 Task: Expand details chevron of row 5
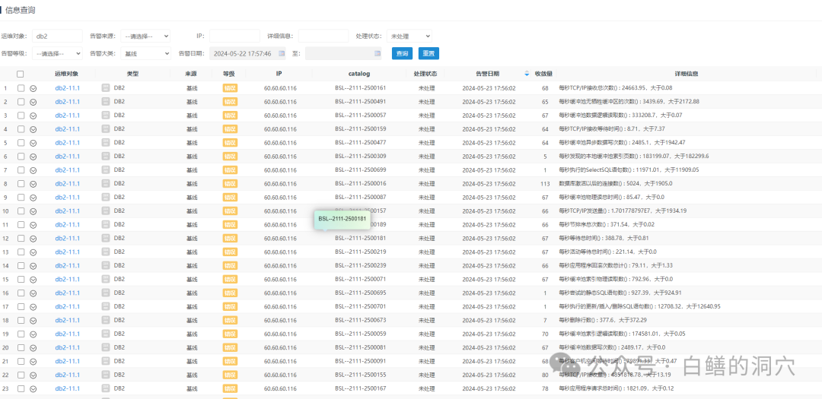pyautogui.click(x=33, y=143)
